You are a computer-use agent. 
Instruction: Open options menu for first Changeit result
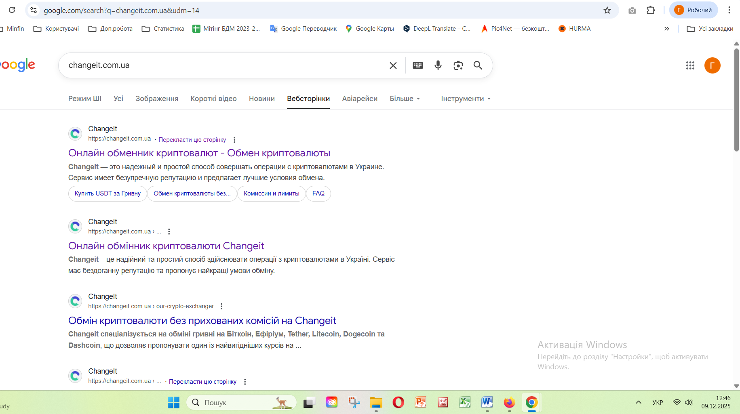click(x=234, y=140)
